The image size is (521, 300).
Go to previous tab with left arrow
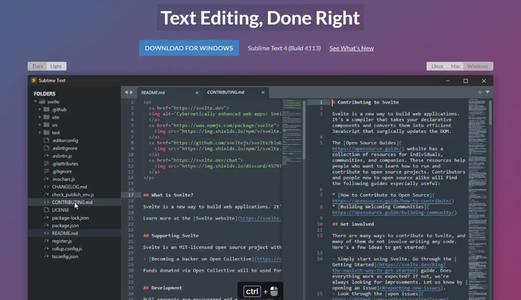pos(126,92)
